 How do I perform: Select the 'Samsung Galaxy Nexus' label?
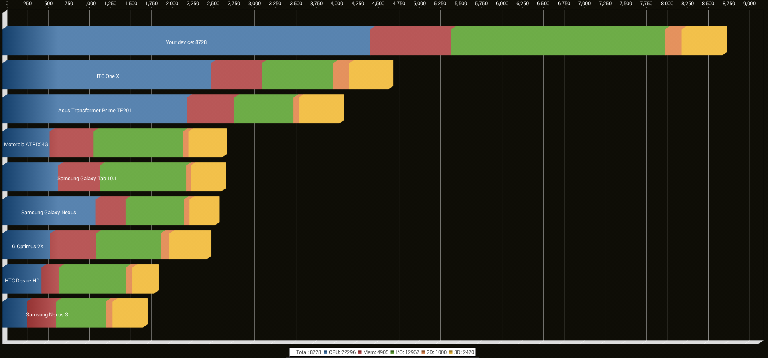49,212
